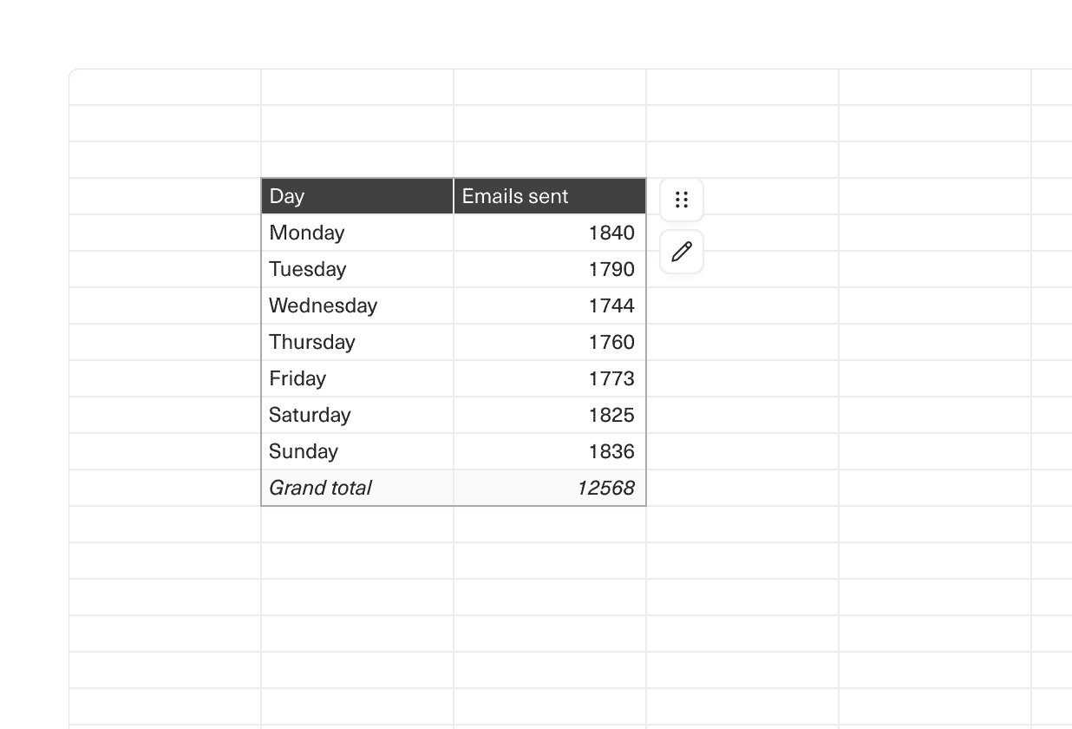Click the drag handle icon beside the table
The image size is (1072, 729).
[682, 199]
